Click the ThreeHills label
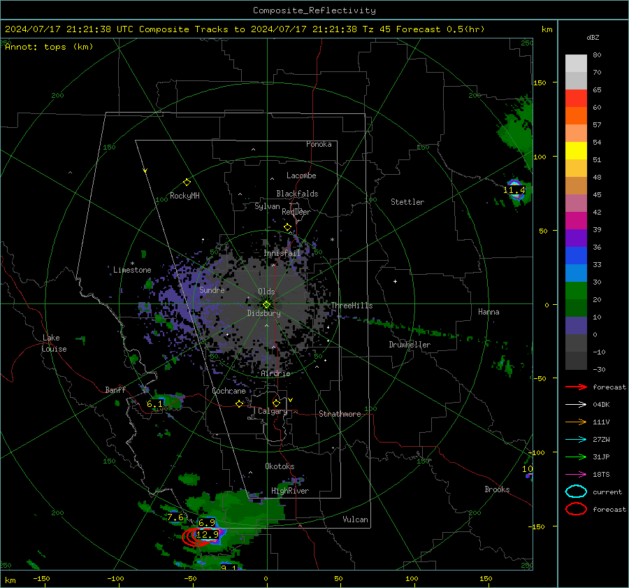The width and height of the screenshot is (629, 588). (x=352, y=306)
